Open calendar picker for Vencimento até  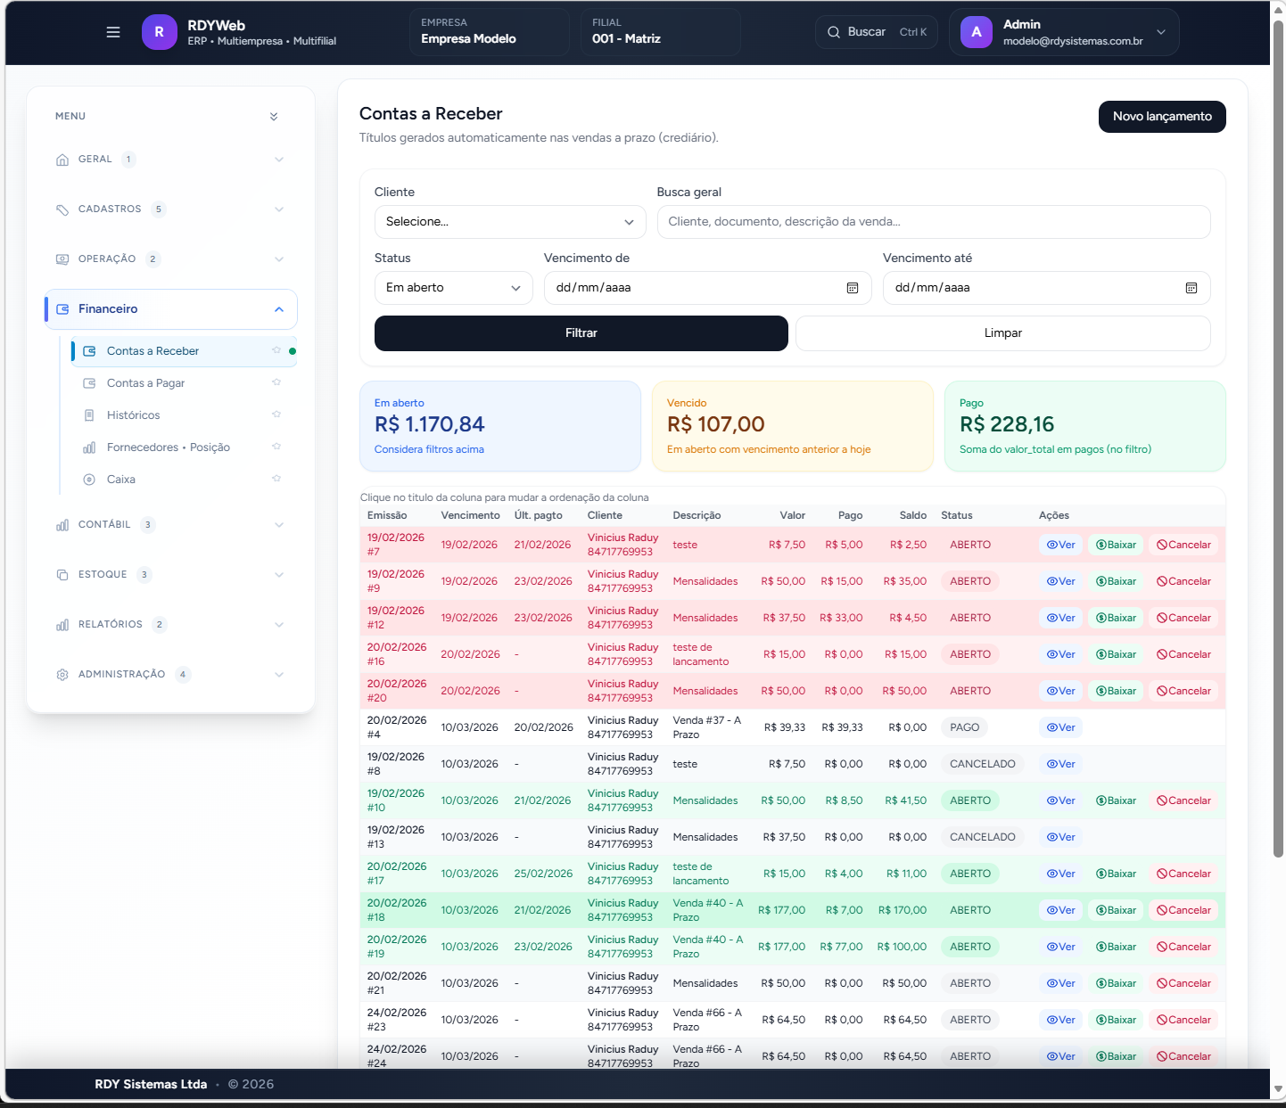coord(1191,288)
